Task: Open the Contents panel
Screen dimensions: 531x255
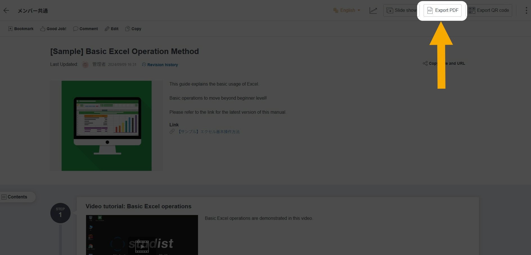Action: click(17, 197)
